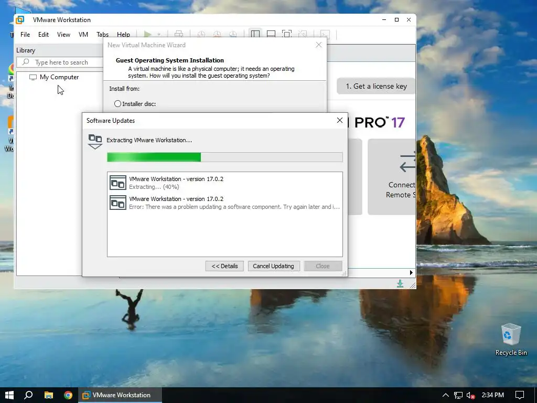Click the taskbar Search magnifier icon

click(x=28, y=395)
